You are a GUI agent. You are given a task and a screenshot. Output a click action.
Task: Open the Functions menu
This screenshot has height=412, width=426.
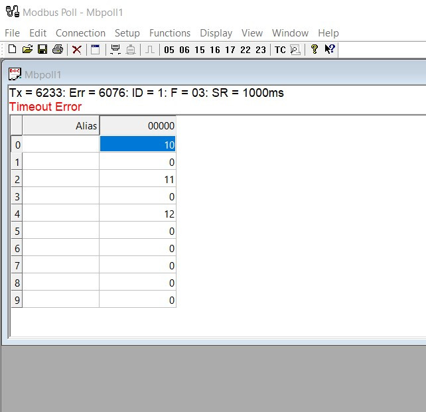[170, 33]
